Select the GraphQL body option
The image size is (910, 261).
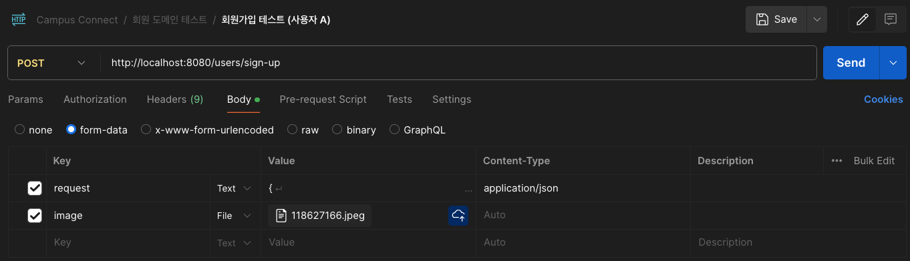[418, 129]
